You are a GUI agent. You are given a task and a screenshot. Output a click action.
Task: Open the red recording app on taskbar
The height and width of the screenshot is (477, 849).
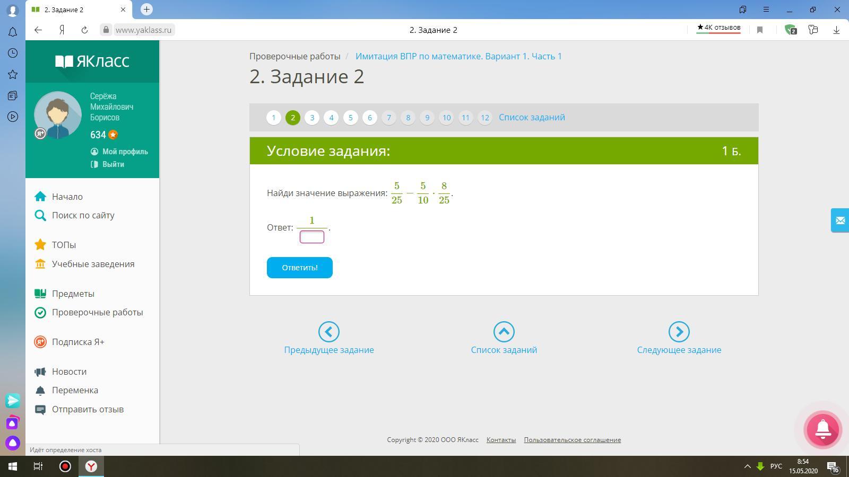coord(65,466)
